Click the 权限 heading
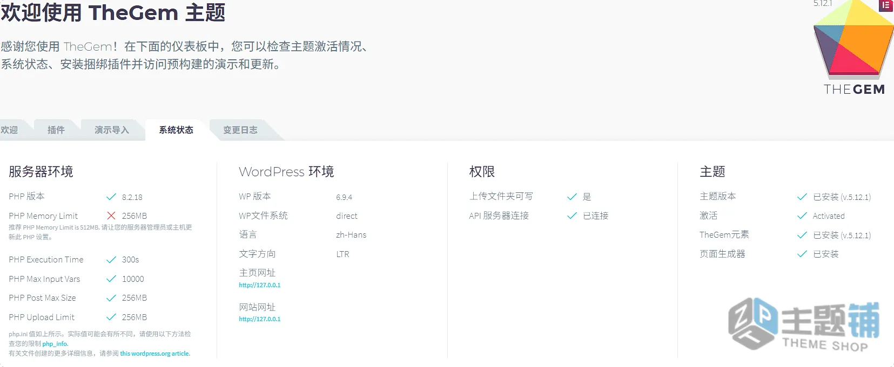Viewport: 894px width, 367px height. [x=482, y=171]
